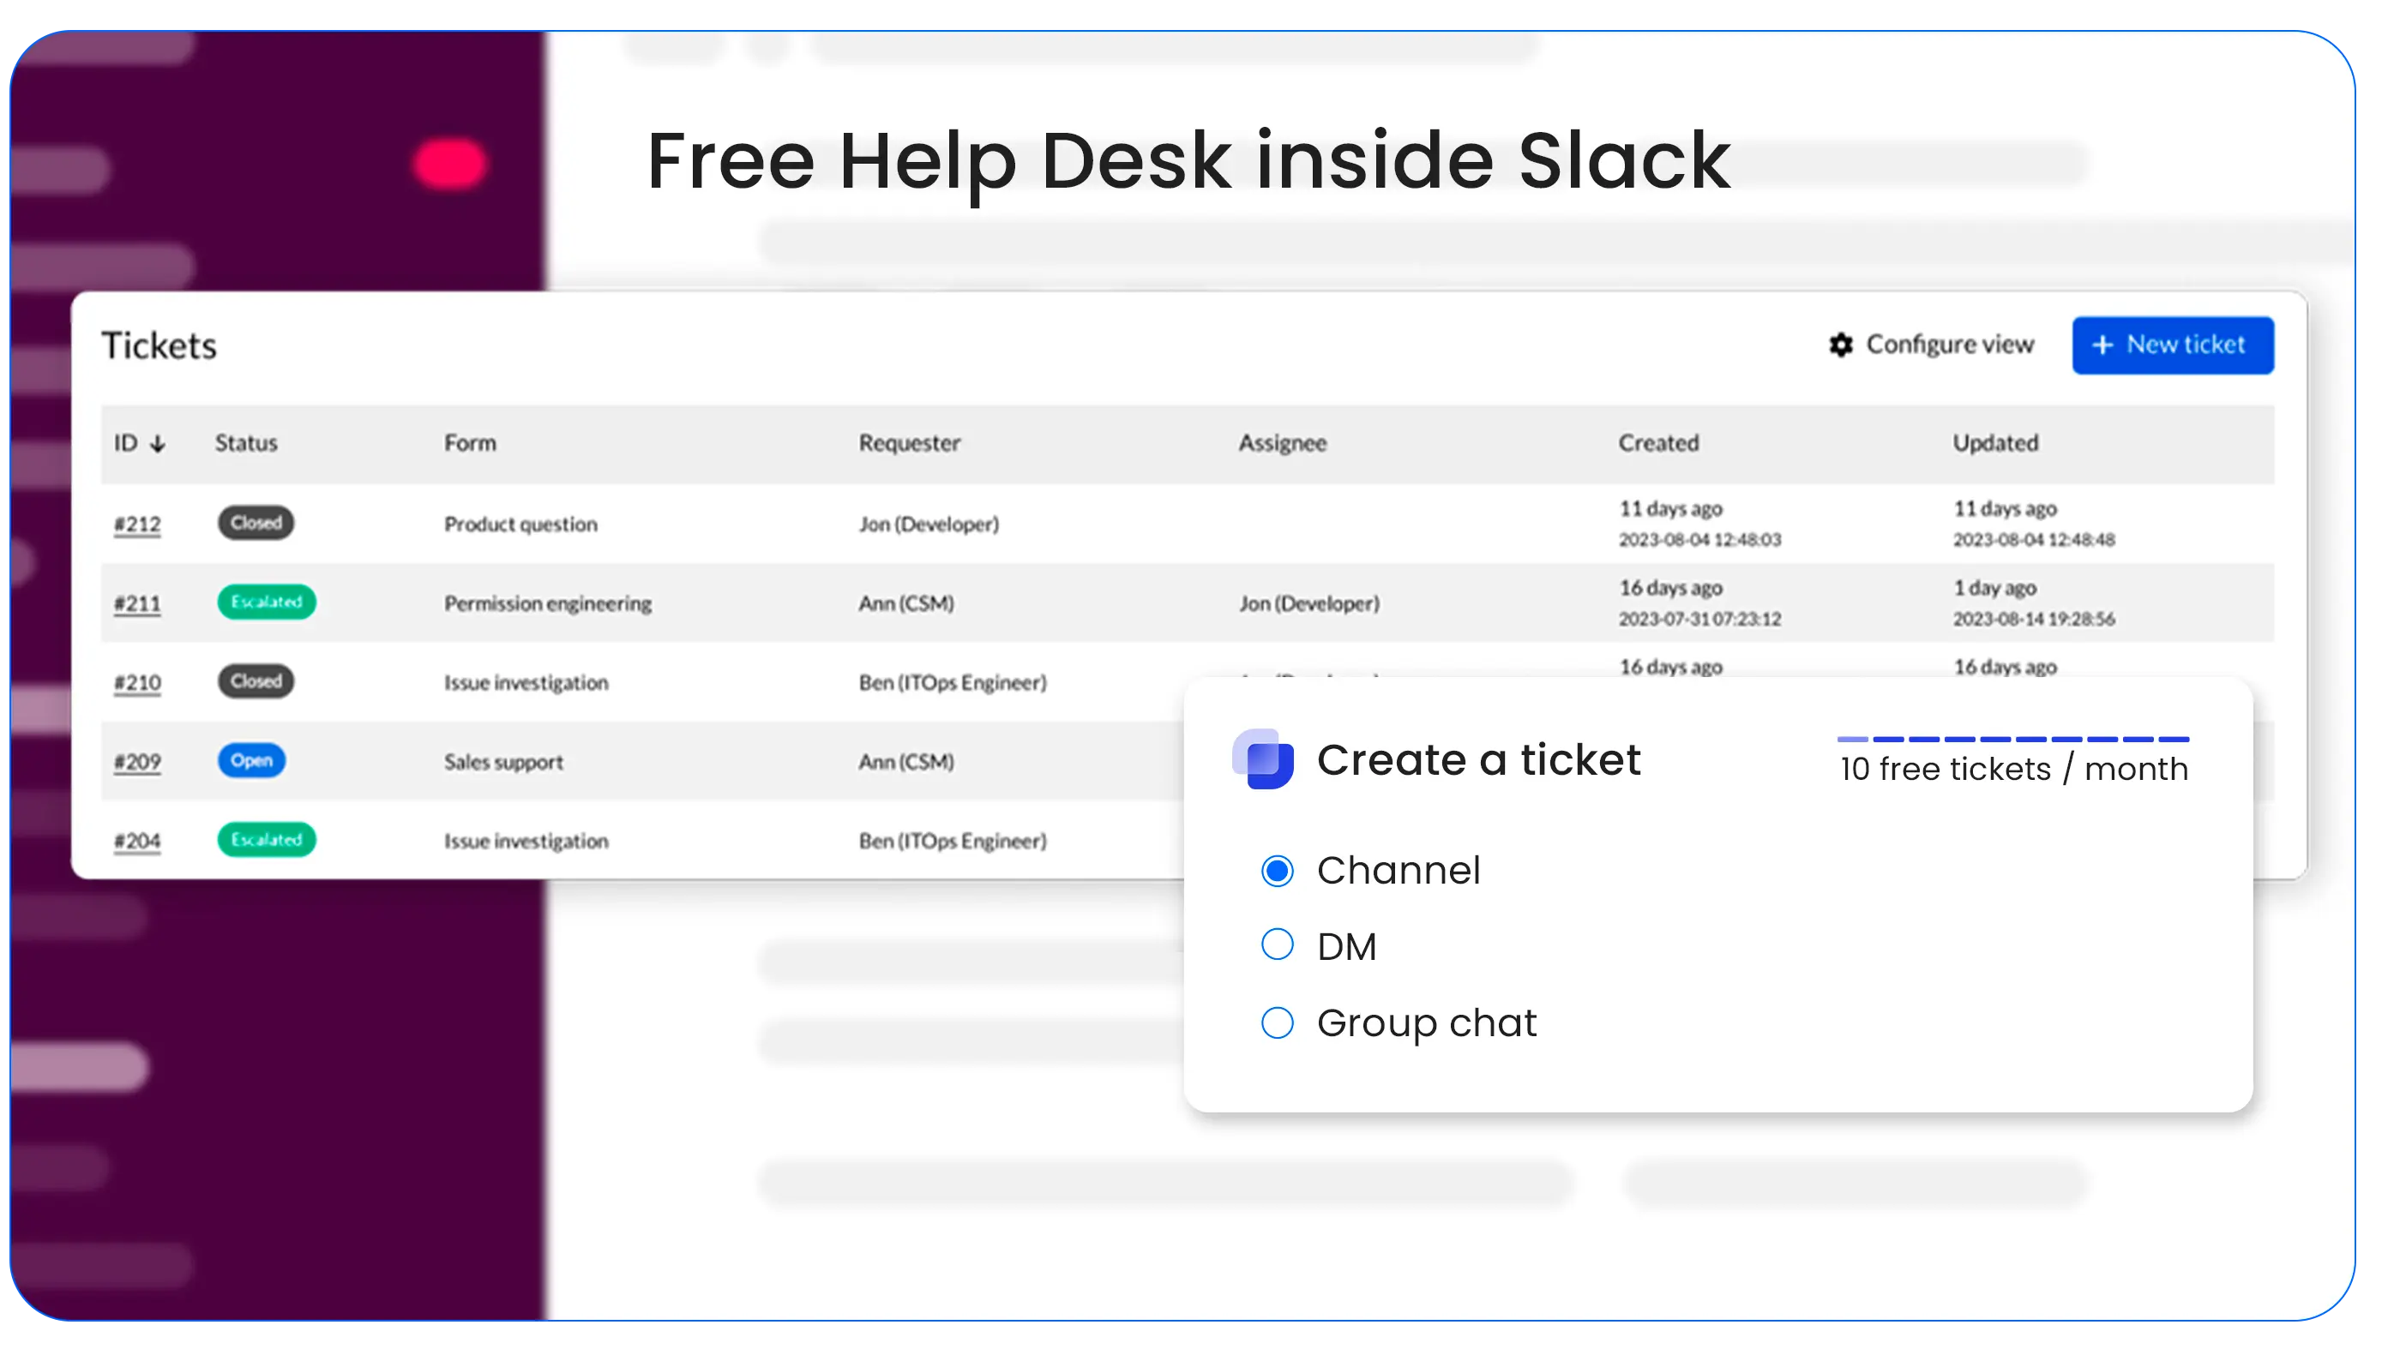Click the Create a ticket app logo
2382x1367 pixels.
point(1262,758)
